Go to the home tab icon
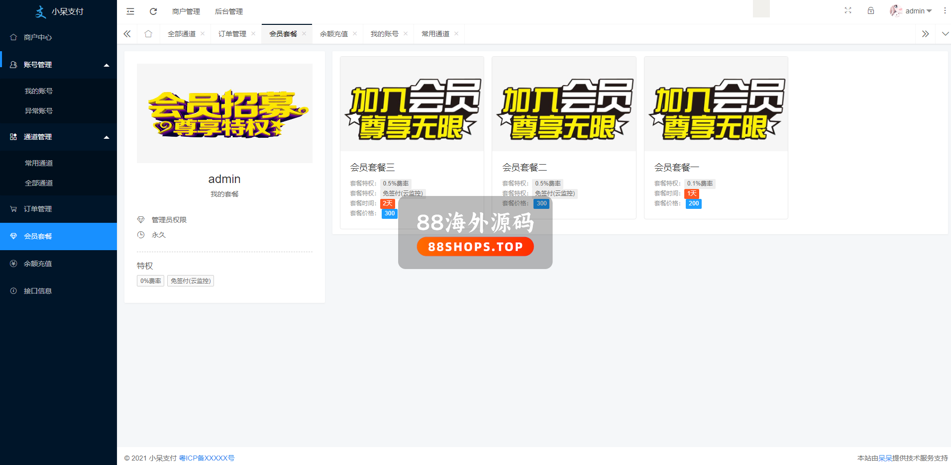 (x=148, y=34)
